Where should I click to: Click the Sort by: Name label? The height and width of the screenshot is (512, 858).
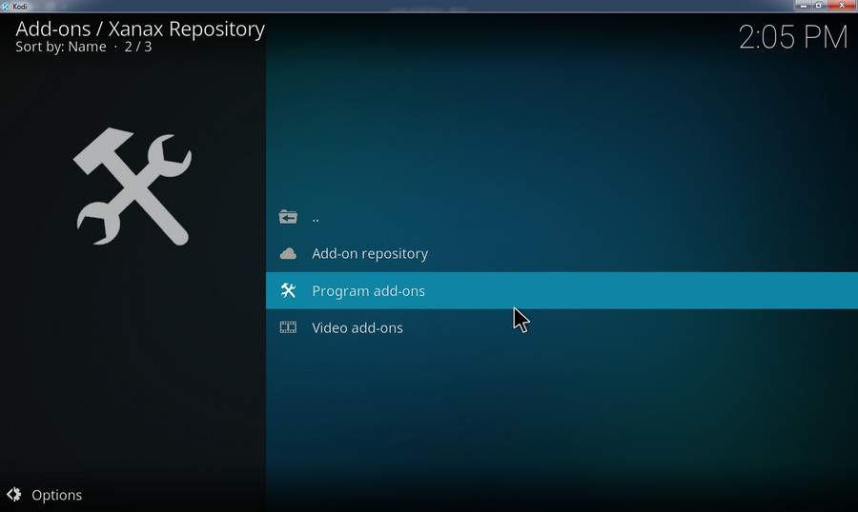coord(61,47)
